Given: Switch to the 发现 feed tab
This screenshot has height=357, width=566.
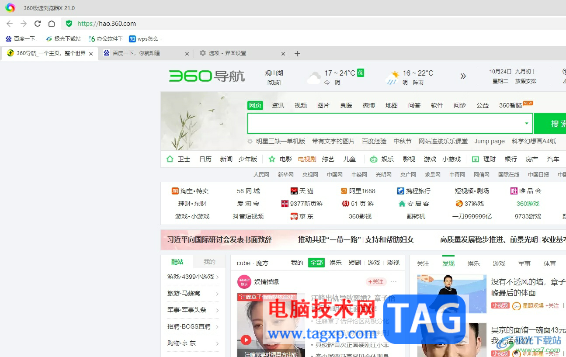Looking at the screenshot, I should [448, 263].
